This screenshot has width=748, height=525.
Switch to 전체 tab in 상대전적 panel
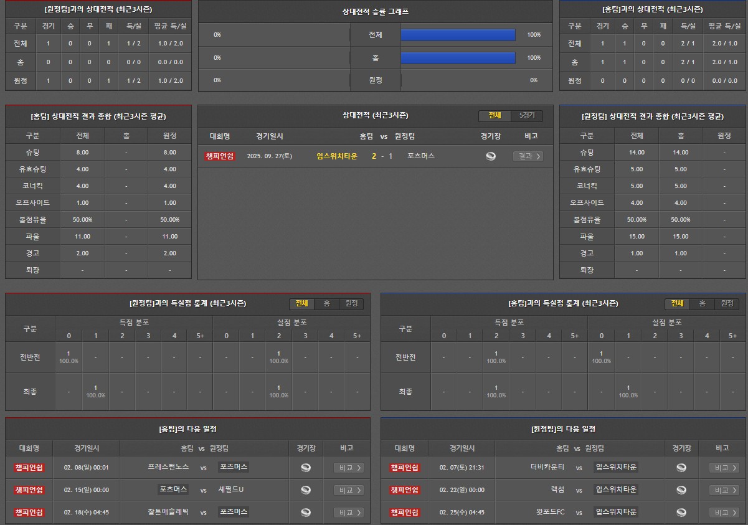click(495, 116)
